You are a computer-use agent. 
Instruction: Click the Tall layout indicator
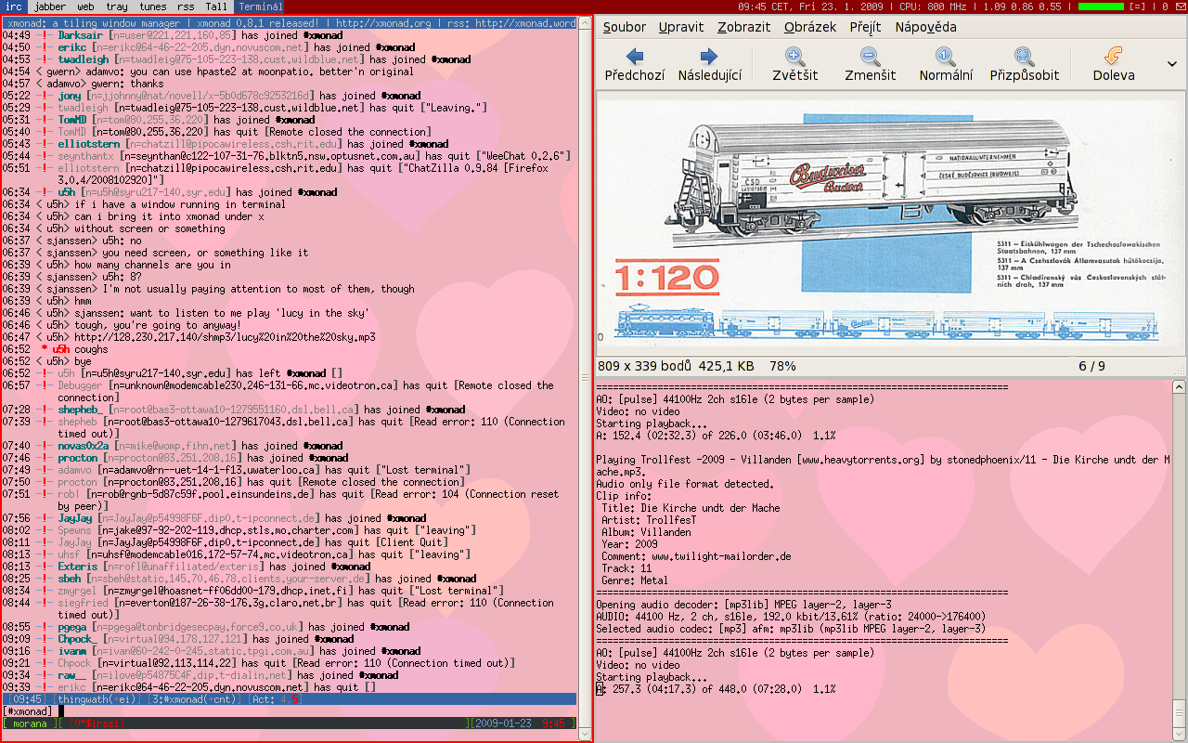click(216, 7)
